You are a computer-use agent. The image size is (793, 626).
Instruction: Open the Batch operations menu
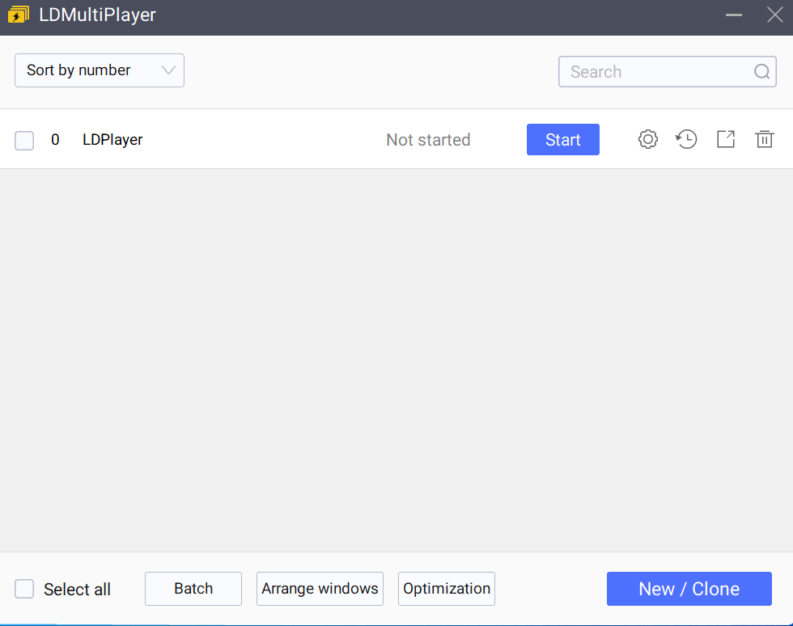click(193, 589)
